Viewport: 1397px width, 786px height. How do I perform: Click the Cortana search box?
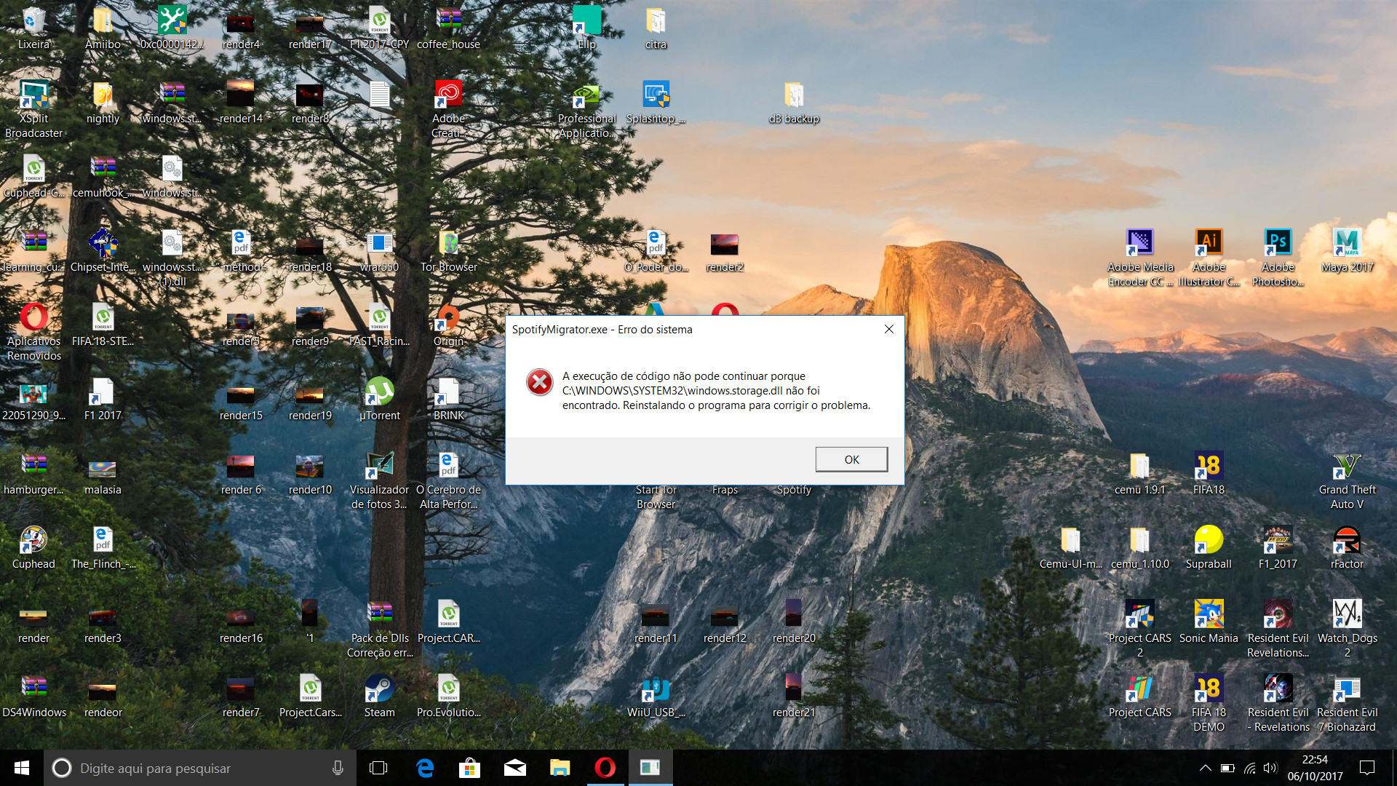[200, 768]
